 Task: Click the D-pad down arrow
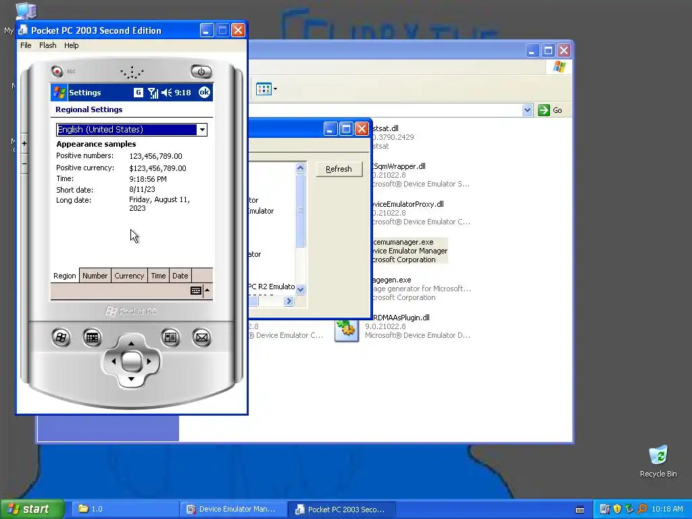coord(131,380)
